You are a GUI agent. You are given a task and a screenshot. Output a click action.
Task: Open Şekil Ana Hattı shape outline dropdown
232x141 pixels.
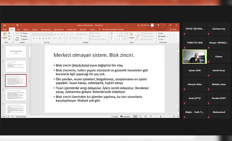click(x=148, y=36)
